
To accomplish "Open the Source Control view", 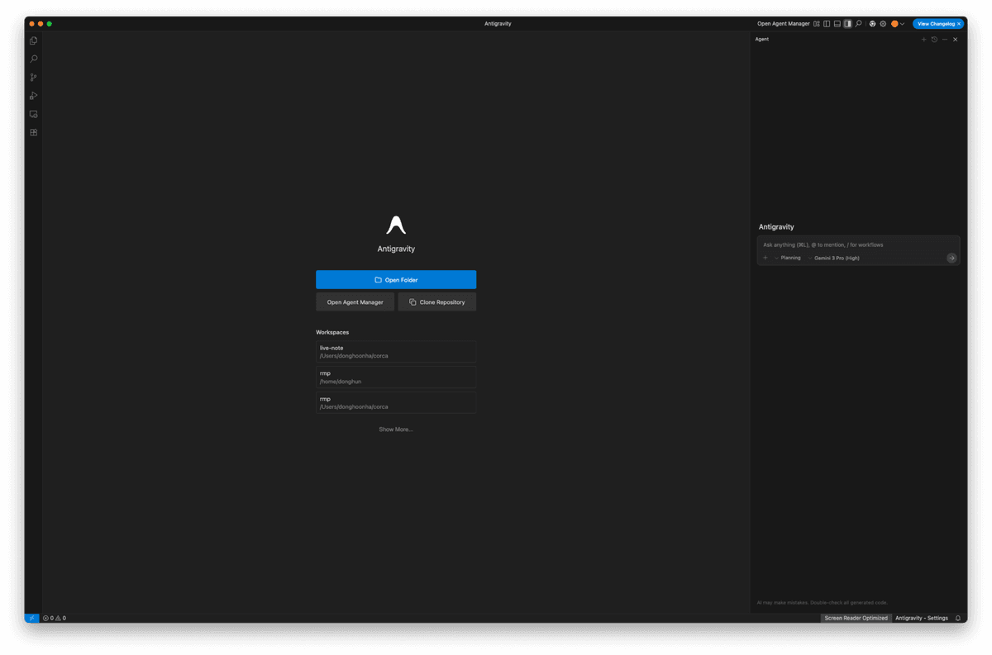I will click(33, 78).
